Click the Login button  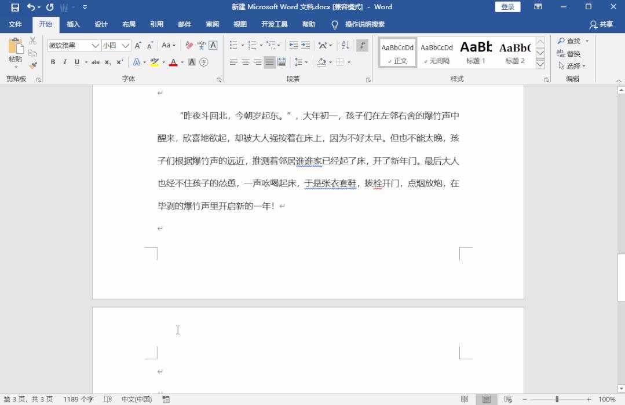508,6
